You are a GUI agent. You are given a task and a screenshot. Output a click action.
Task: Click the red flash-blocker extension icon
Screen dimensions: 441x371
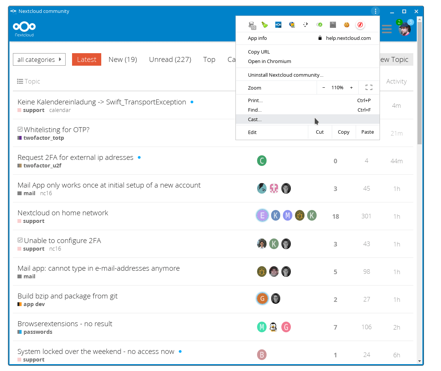(x=360, y=24)
